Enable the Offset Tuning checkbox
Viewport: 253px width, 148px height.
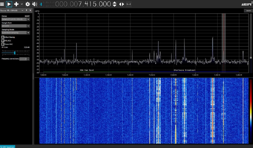click(x=3, y=37)
